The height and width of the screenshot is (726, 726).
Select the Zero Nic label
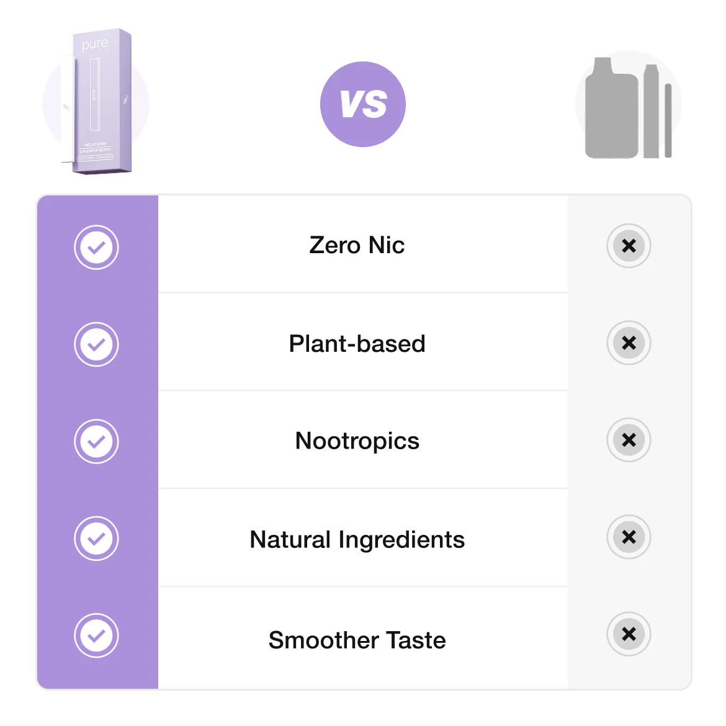coord(357,246)
